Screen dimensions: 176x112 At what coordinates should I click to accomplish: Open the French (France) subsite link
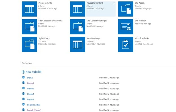coord(34,110)
